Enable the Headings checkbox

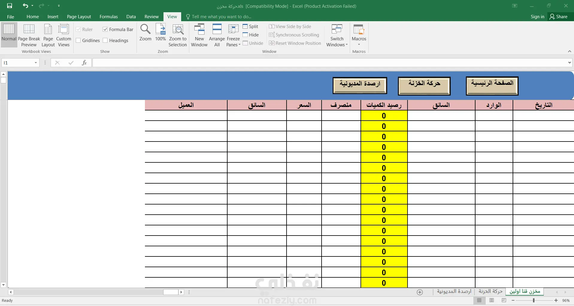click(105, 40)
